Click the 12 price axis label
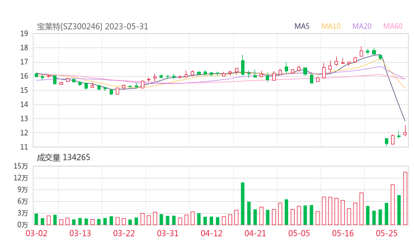The image size is (414, 246). [x=24, y=133]
